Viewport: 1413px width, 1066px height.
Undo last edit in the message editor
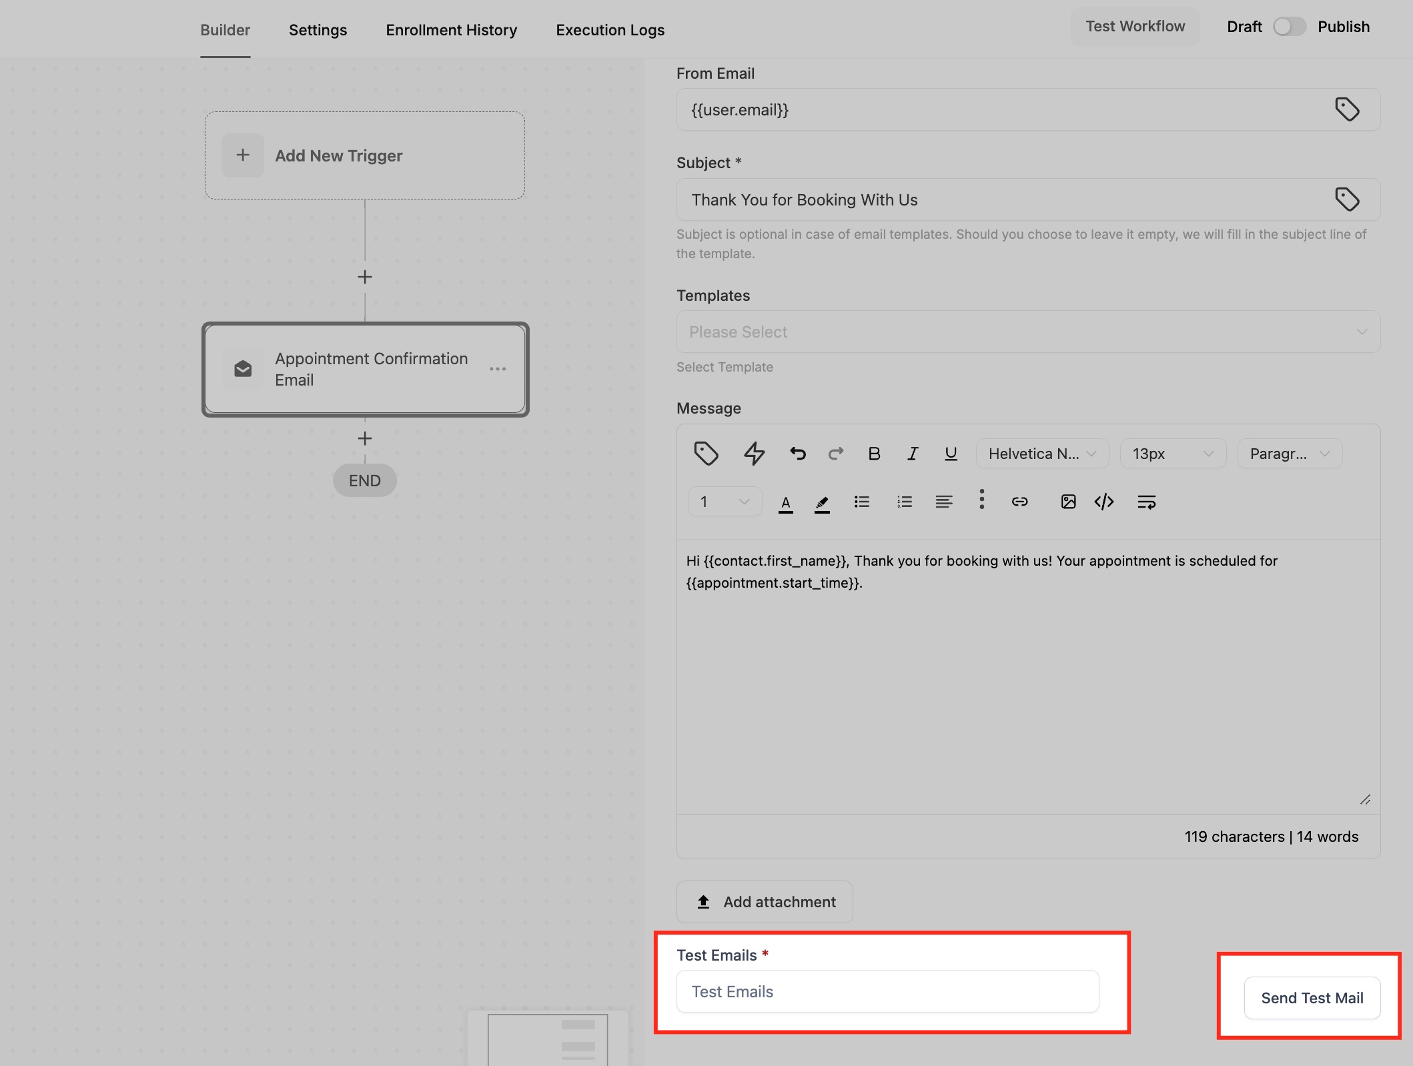click(x=798, y=453)
